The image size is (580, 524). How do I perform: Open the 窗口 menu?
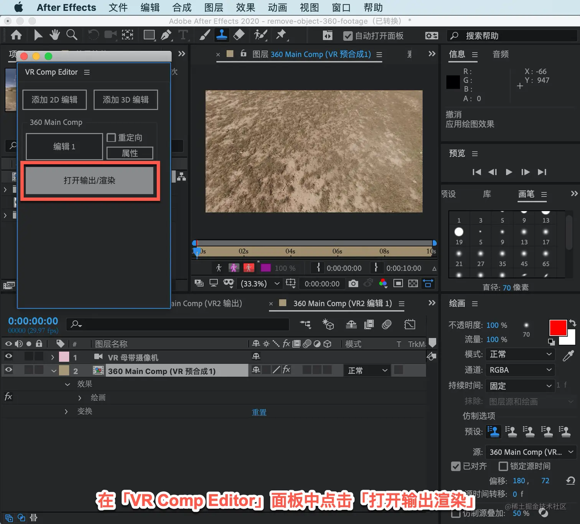[x=341, y=8]
